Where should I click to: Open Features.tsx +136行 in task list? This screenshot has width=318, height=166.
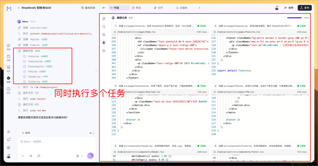(x=37, y=62)
